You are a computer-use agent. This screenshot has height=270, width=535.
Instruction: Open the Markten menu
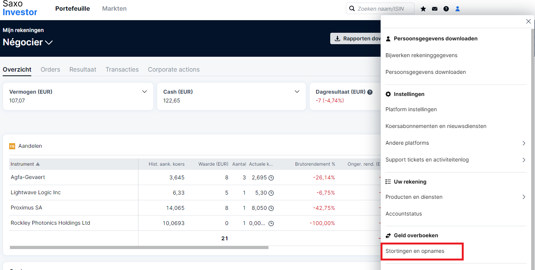[x=114, y=8]
